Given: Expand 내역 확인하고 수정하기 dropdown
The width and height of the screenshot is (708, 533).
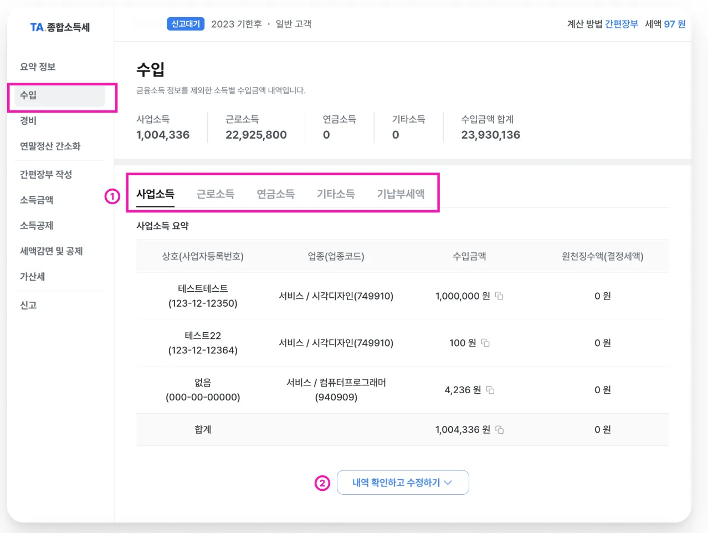Looking at the screenshot, I should (403, 483).
